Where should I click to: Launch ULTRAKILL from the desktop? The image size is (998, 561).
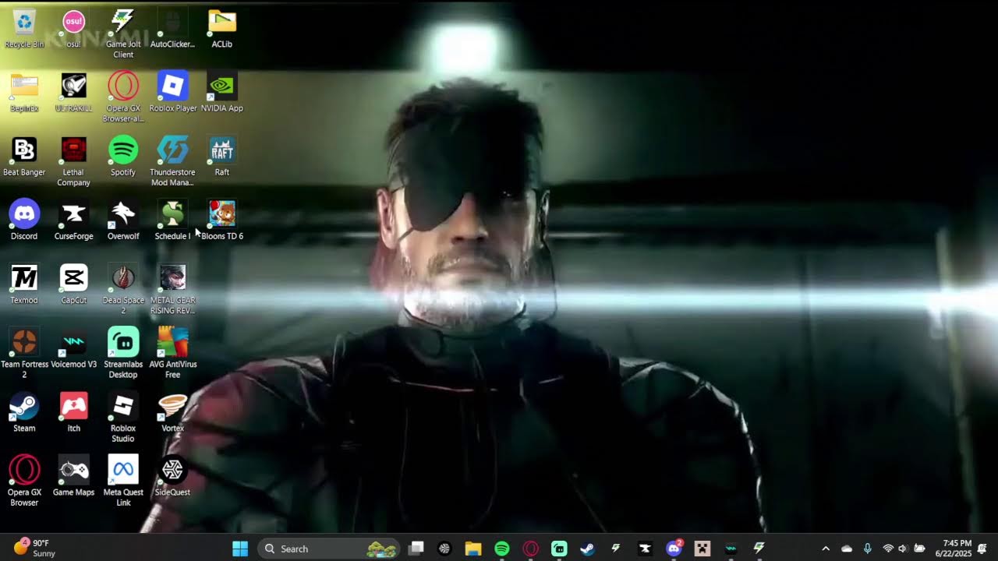[x=73, y=93]
